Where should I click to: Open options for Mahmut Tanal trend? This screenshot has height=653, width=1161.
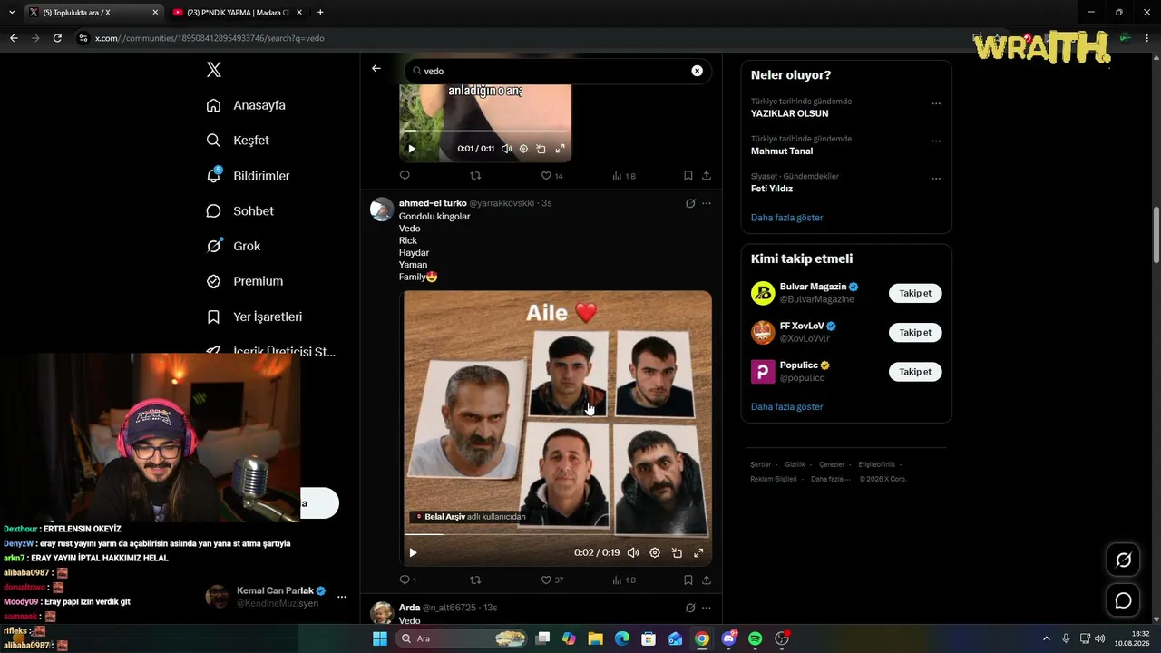pyautogui.click(x=936, y=141)
